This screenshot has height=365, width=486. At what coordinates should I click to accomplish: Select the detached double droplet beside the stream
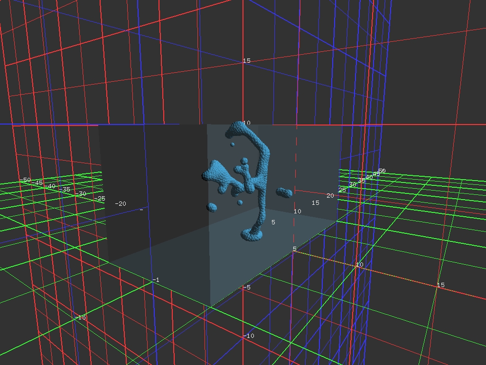(x=284, y=192)
